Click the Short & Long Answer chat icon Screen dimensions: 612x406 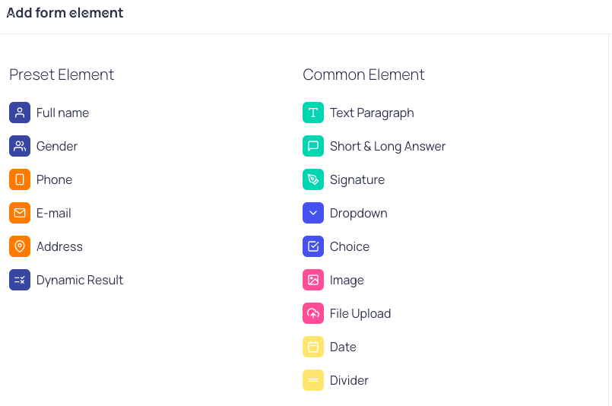[313, 146]
